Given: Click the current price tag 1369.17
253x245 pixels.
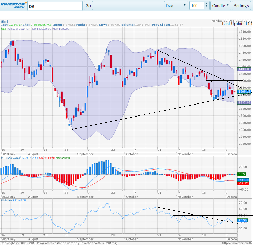Looking at the screenshot, I should pos(244,91).
